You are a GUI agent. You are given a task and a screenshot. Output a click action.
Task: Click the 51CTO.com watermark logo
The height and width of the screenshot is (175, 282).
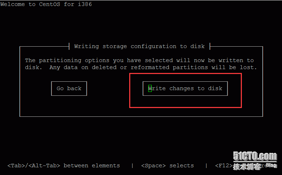coord(255,156)
